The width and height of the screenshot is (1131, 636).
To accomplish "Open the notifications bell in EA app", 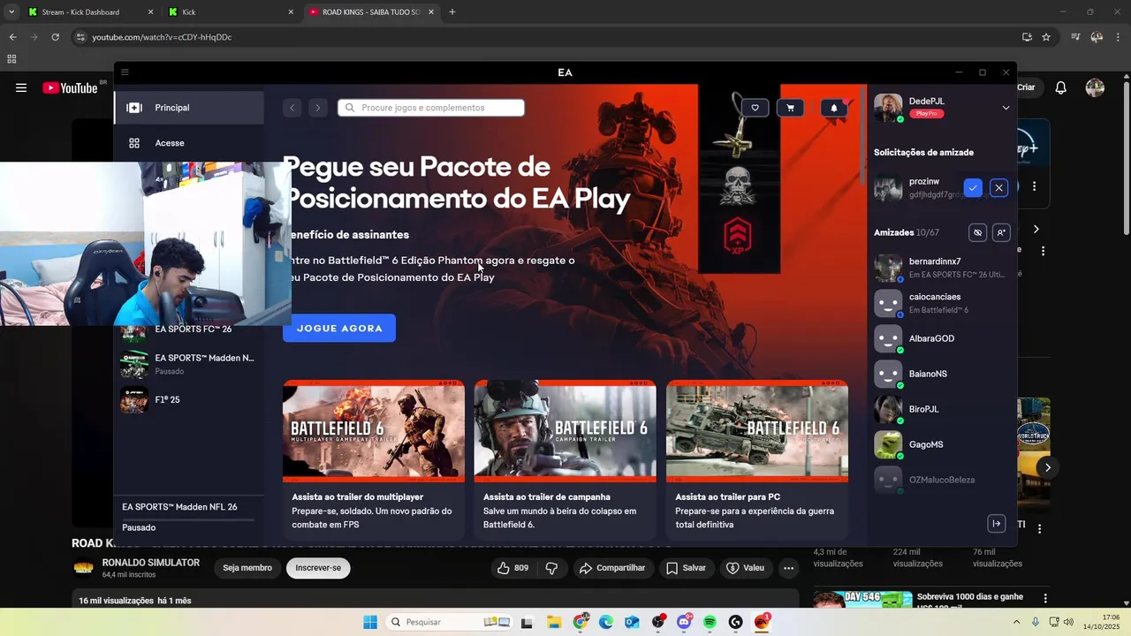I will (834, 108).
